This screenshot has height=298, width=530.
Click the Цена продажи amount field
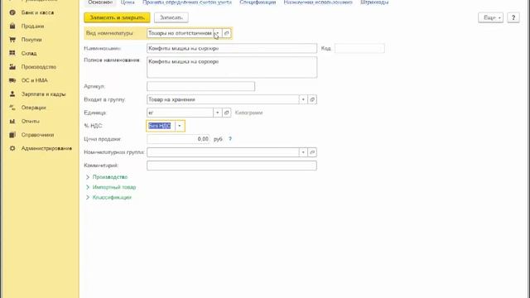click(x=178, y=139)
